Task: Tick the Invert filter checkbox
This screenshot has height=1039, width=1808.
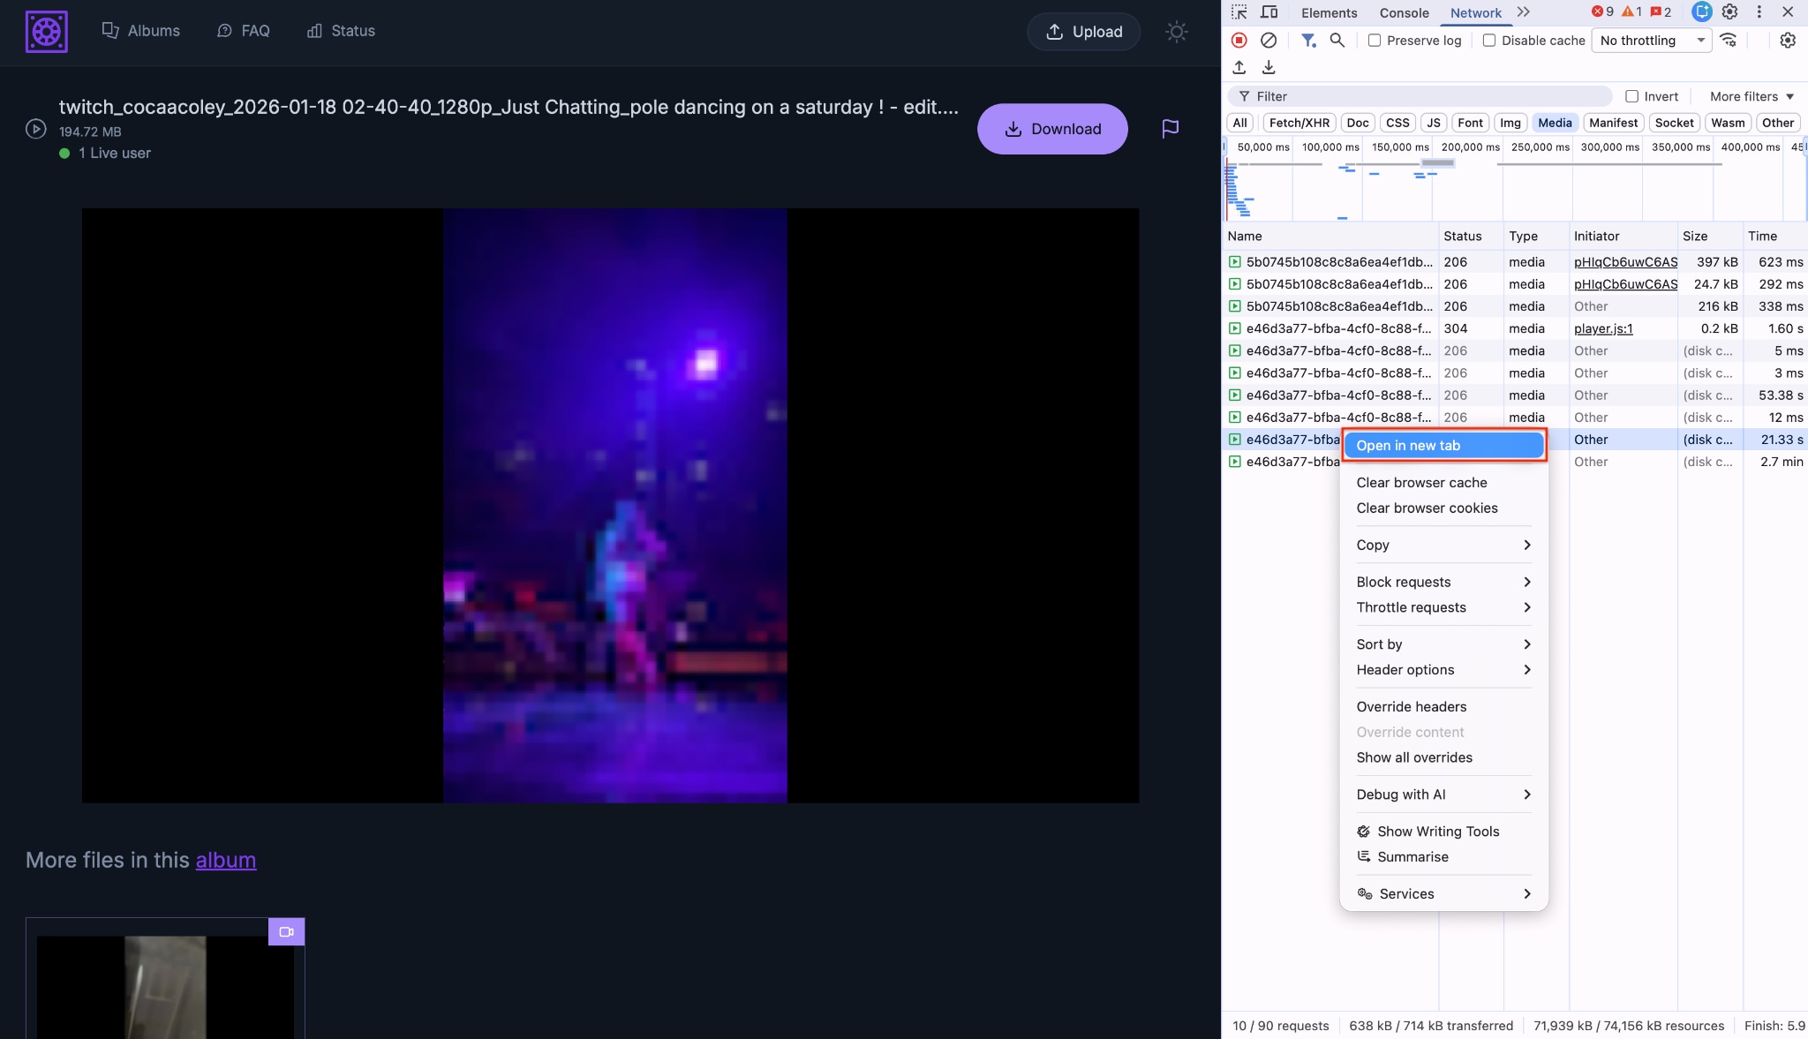Action: coord(1631,96)
